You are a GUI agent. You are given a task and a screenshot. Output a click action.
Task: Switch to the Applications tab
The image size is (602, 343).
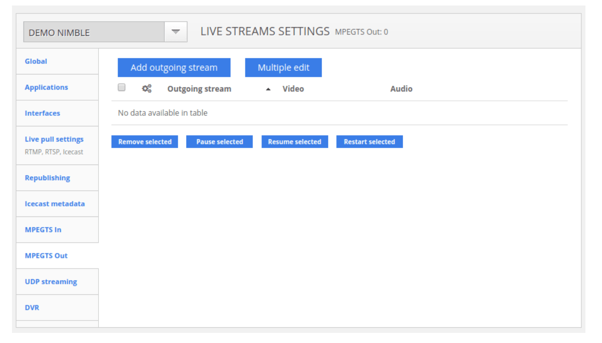point(46,87)
